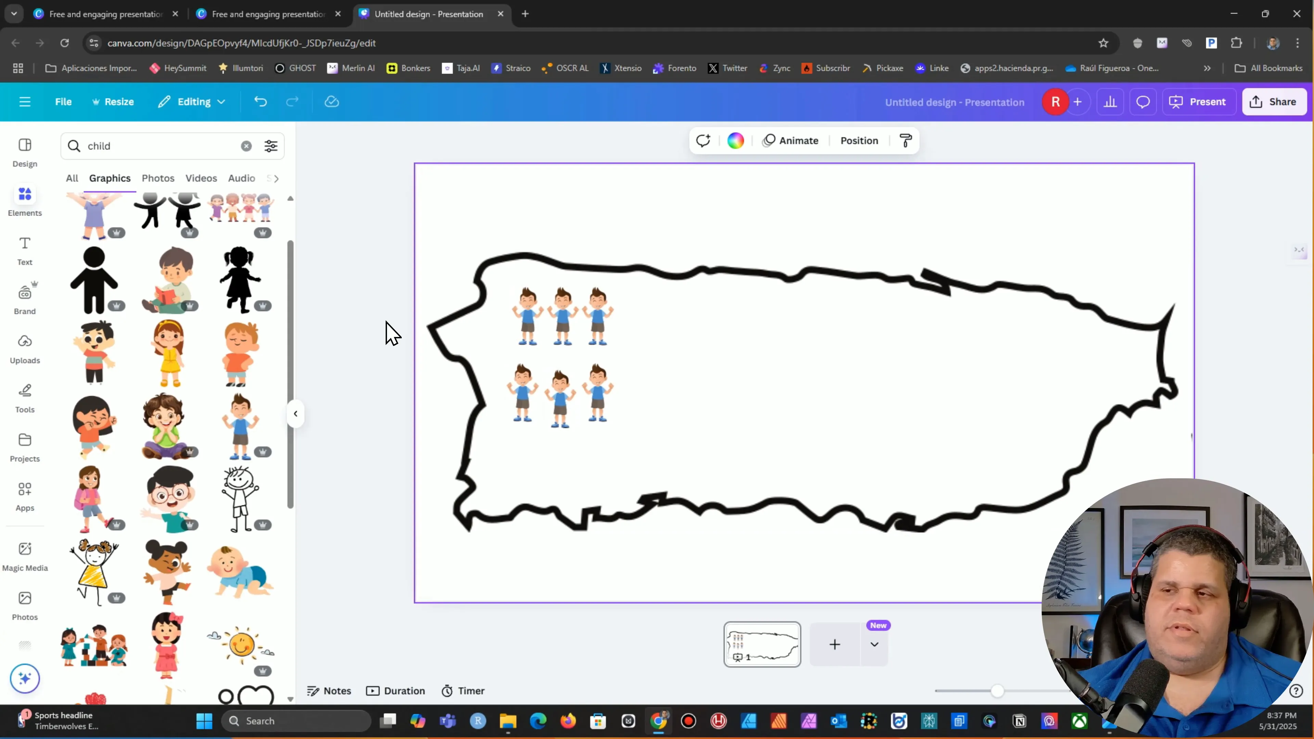Open the Text panel
This screenshot has height=739, width=1314.
tap(25, 251)
